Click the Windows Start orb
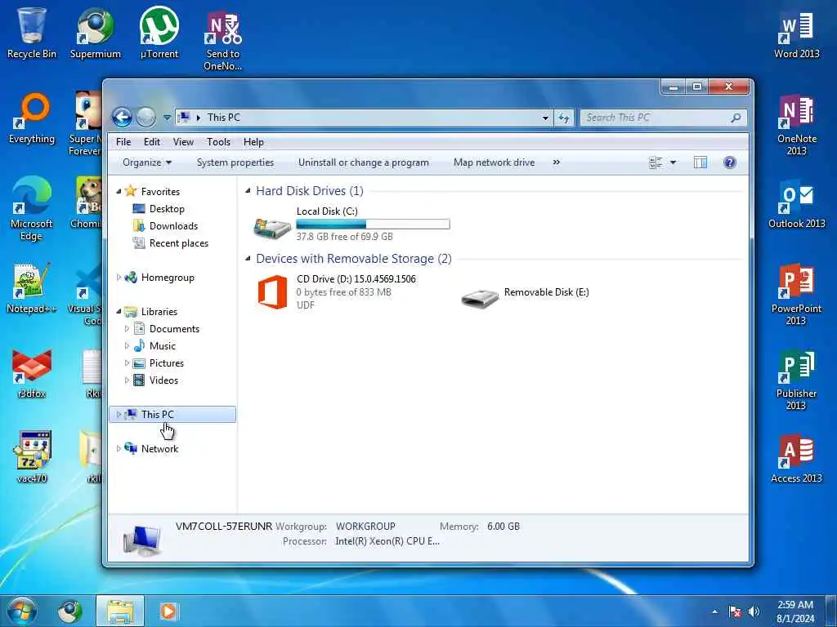The image size is (837, 627). click(x=22, y=611)
